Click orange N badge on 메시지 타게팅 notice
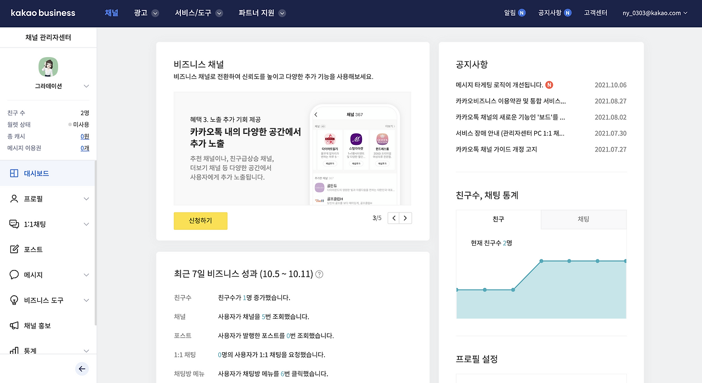Viewport: 702px width, 383px height. coord(549,85)
